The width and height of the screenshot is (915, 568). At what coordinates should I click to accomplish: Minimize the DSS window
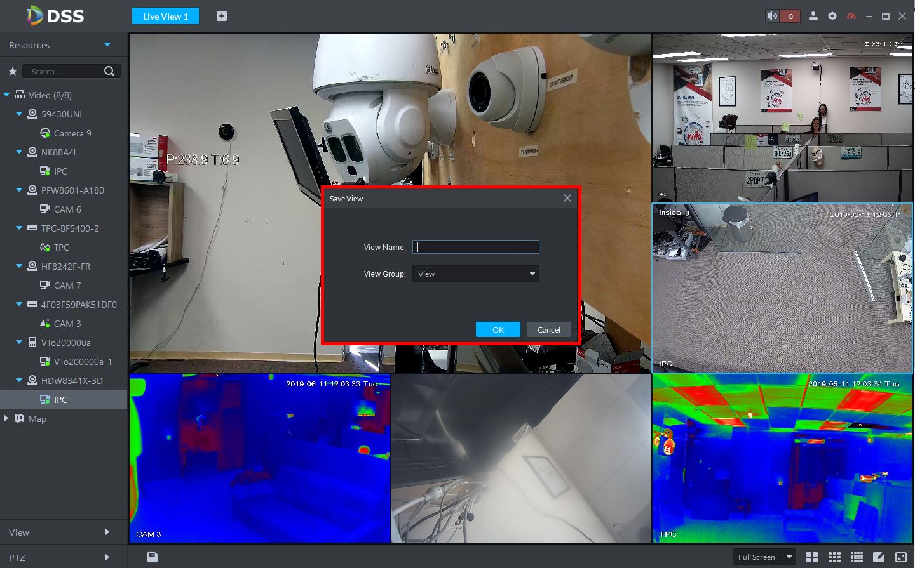[x=869, y=16]
